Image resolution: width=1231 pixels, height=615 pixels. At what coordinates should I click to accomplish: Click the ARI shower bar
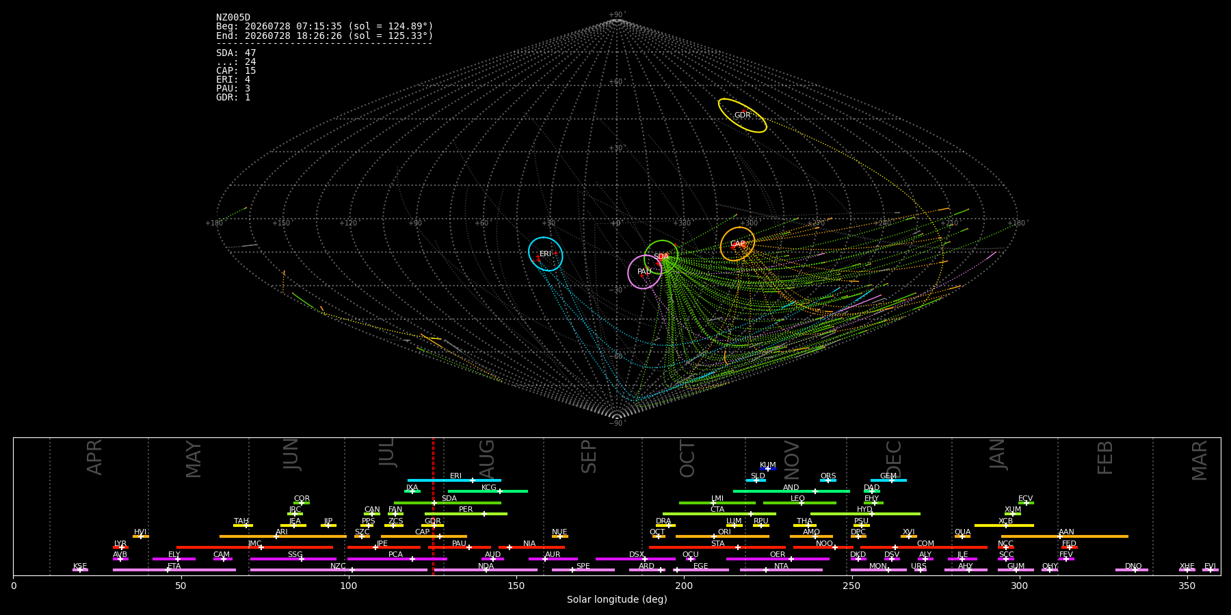click(283, 536)
